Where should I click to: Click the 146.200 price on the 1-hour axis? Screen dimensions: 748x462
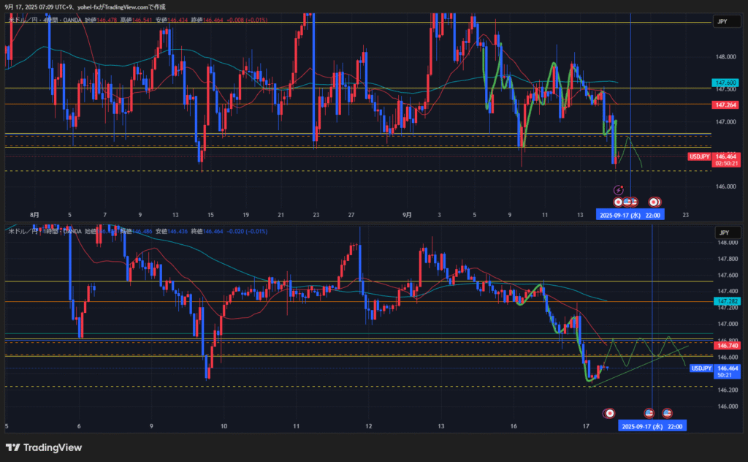[728, 390]
